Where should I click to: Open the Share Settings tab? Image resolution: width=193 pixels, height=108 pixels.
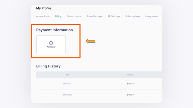pyautogui.click(x=94, y=16)
